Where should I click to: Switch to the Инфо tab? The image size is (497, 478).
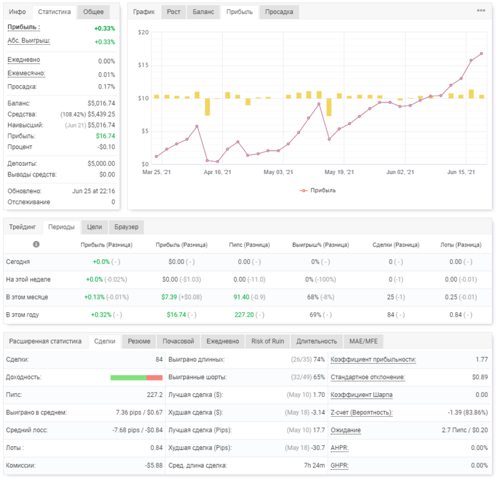[17, 11]
